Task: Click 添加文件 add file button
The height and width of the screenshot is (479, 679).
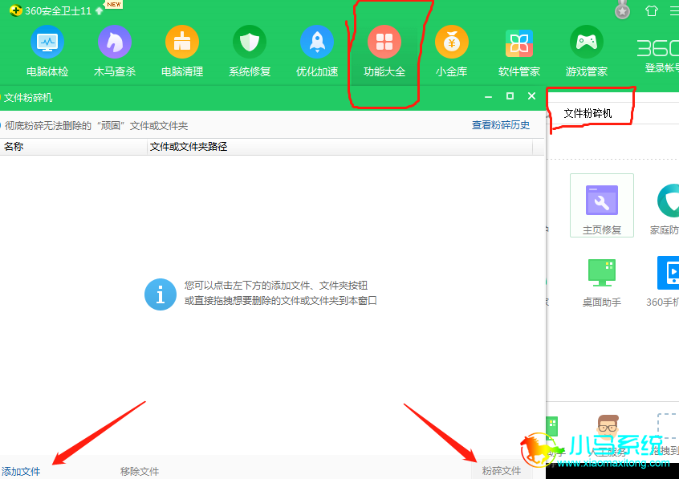Action: (20, 471)
